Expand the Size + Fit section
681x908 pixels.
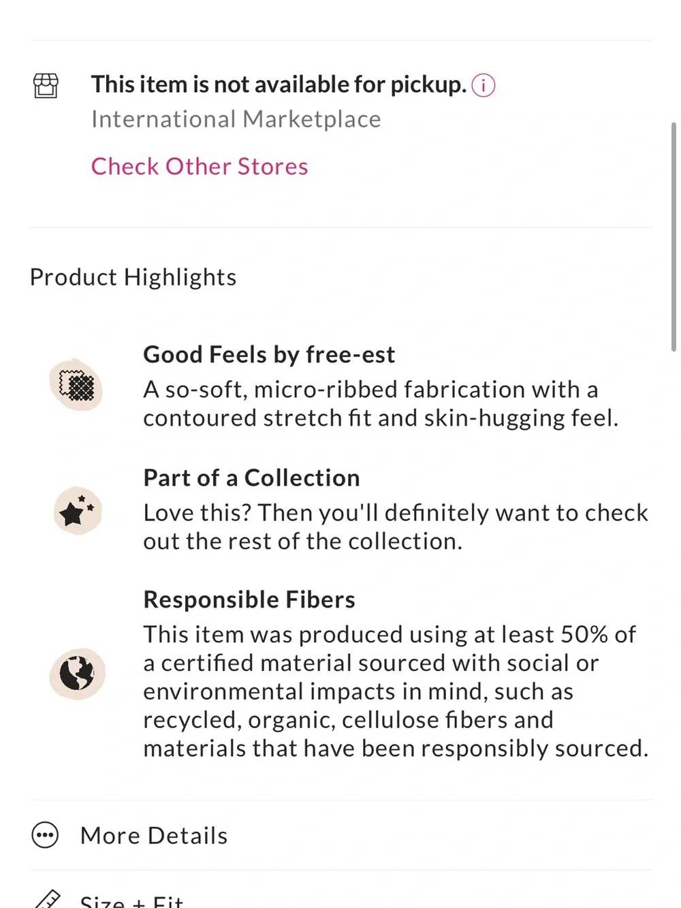click(340, 891)
